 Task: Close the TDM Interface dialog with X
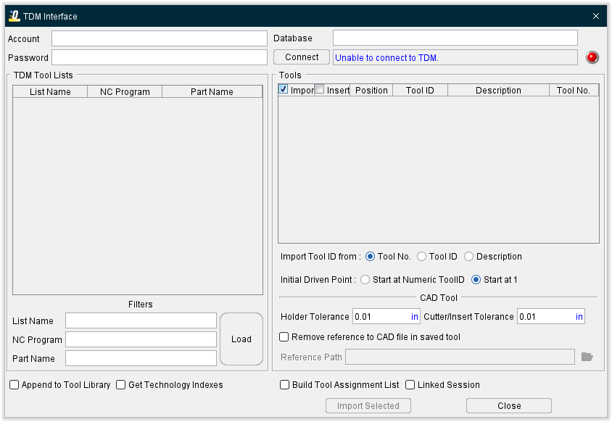[x=595, y=16]
